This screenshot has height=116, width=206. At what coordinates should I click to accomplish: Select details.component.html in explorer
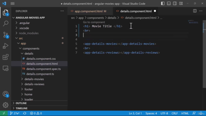(x=39, y=64)
